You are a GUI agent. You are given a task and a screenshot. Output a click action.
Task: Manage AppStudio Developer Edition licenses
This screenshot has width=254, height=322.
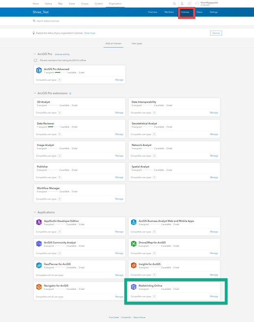click(119, 232)
